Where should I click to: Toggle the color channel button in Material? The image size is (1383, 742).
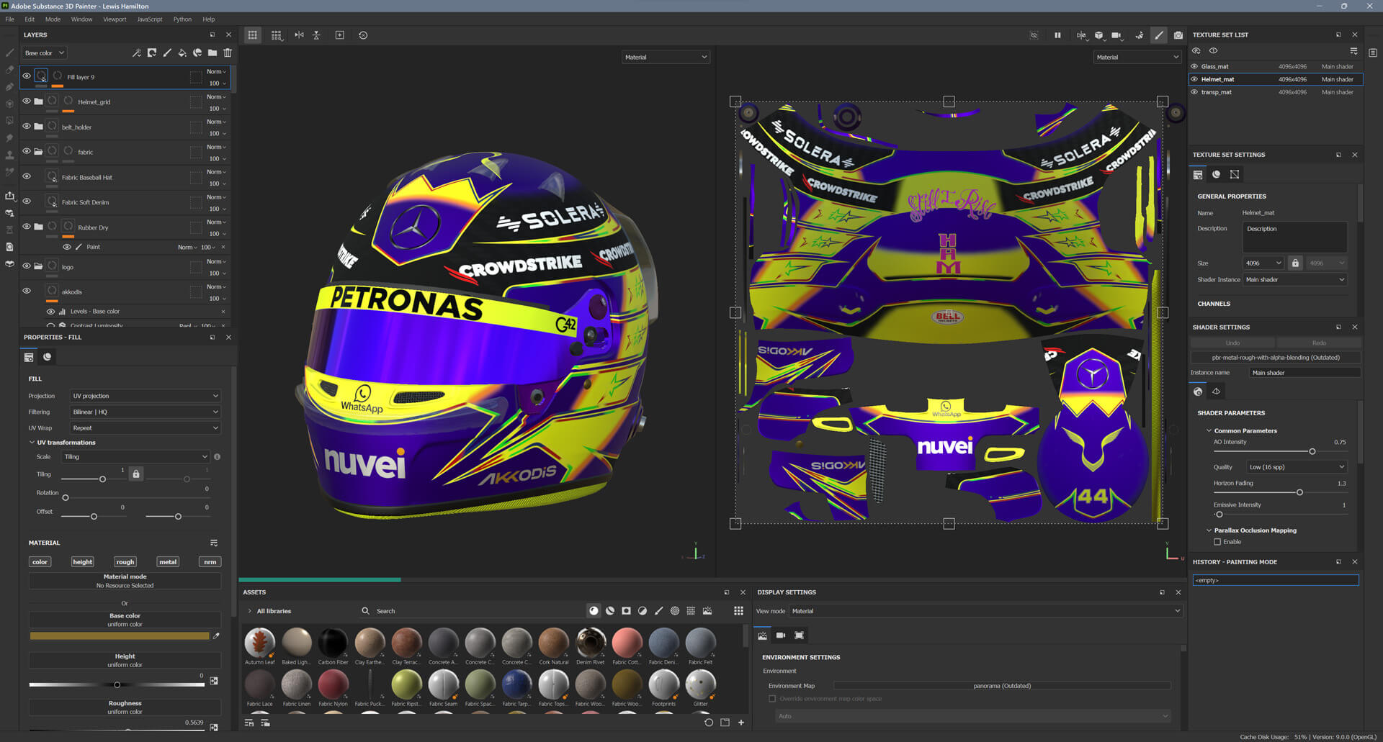point(40,562)
